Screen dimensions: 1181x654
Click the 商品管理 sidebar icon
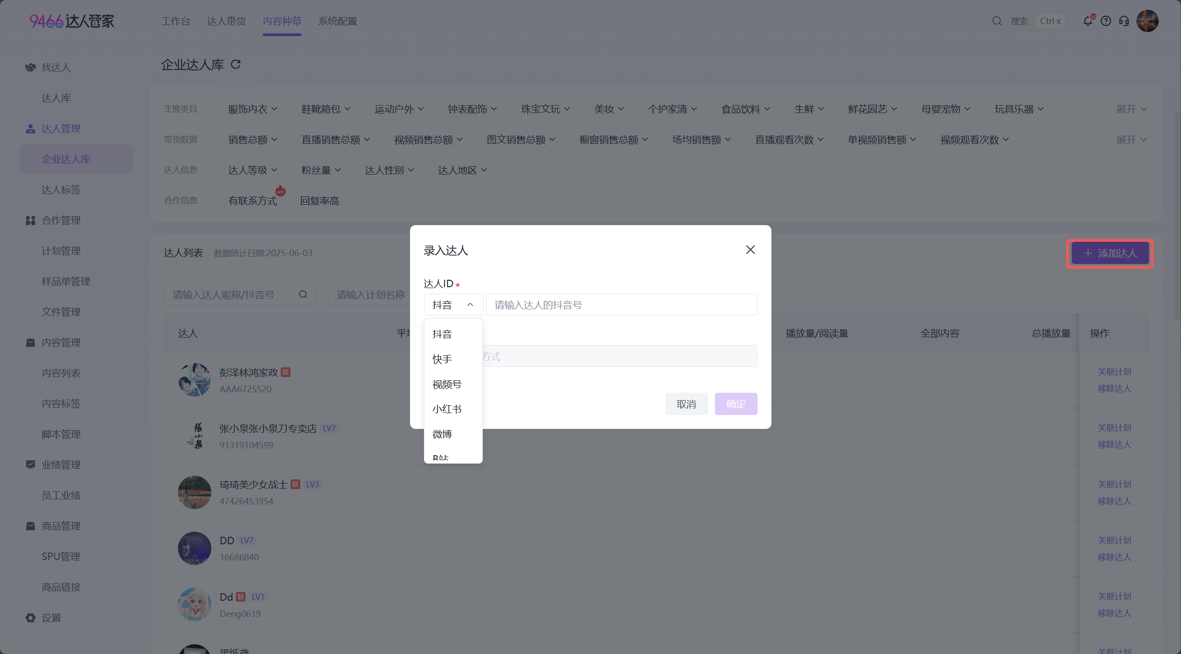coord(31,526)
